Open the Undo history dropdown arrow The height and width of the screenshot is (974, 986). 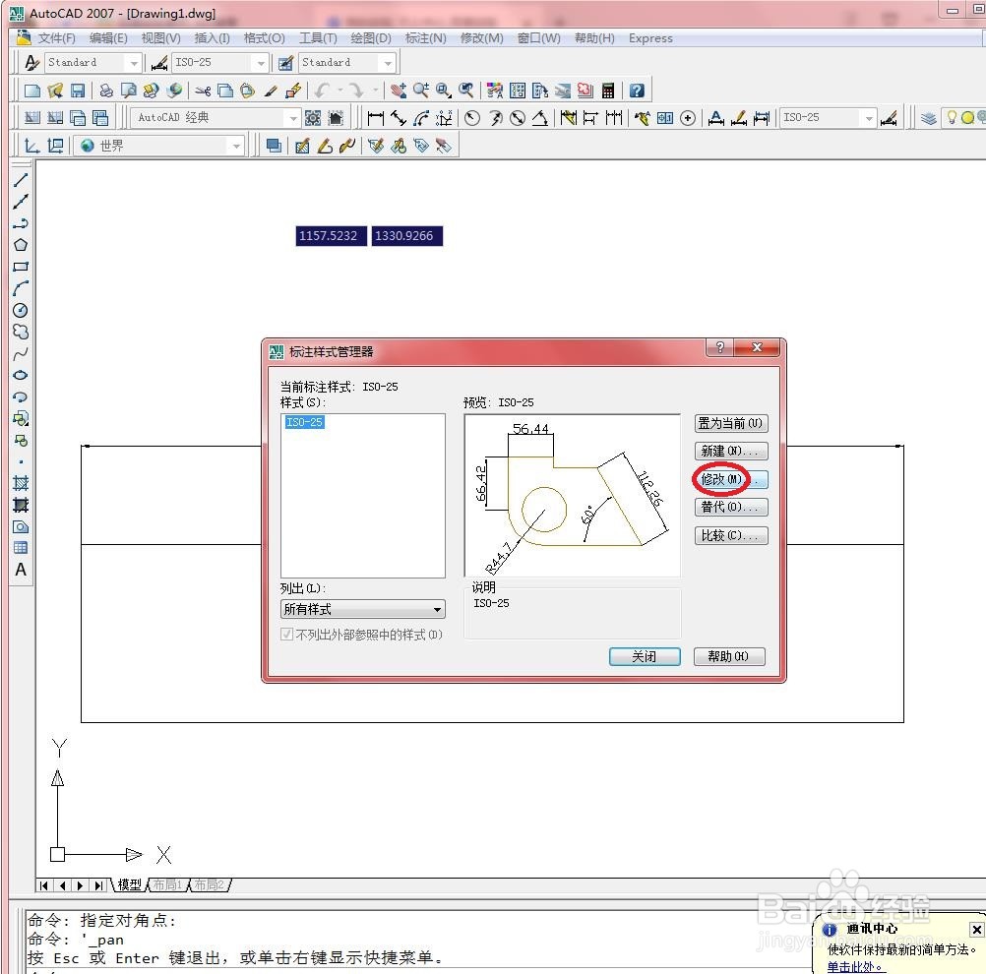(340, 91)
